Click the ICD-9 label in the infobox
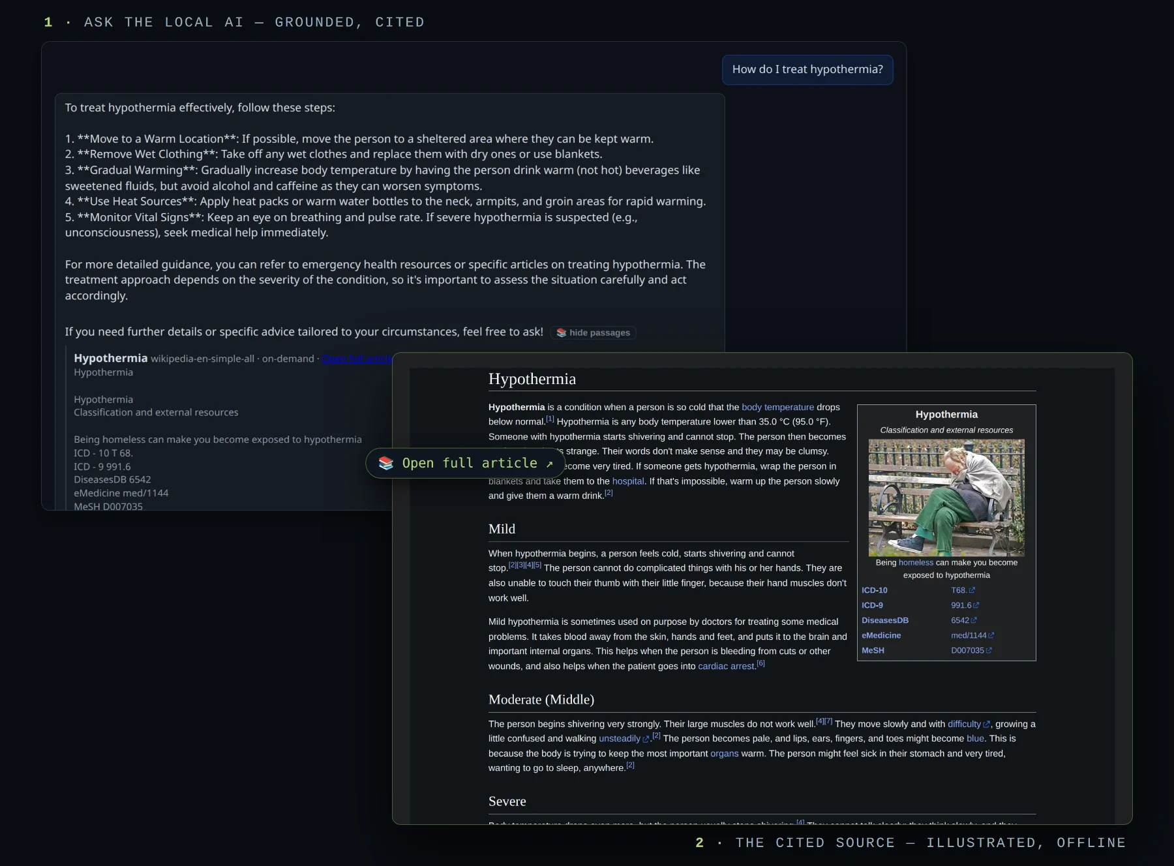Viewport: 1174px width, 866px height. coord(873,606)
